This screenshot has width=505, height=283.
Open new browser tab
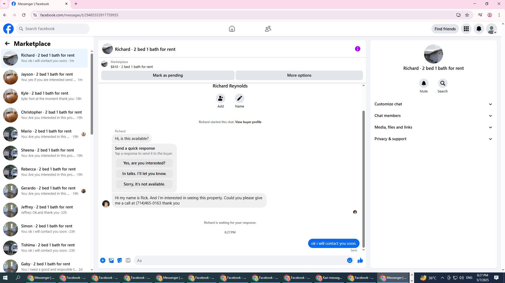point(76,4)
